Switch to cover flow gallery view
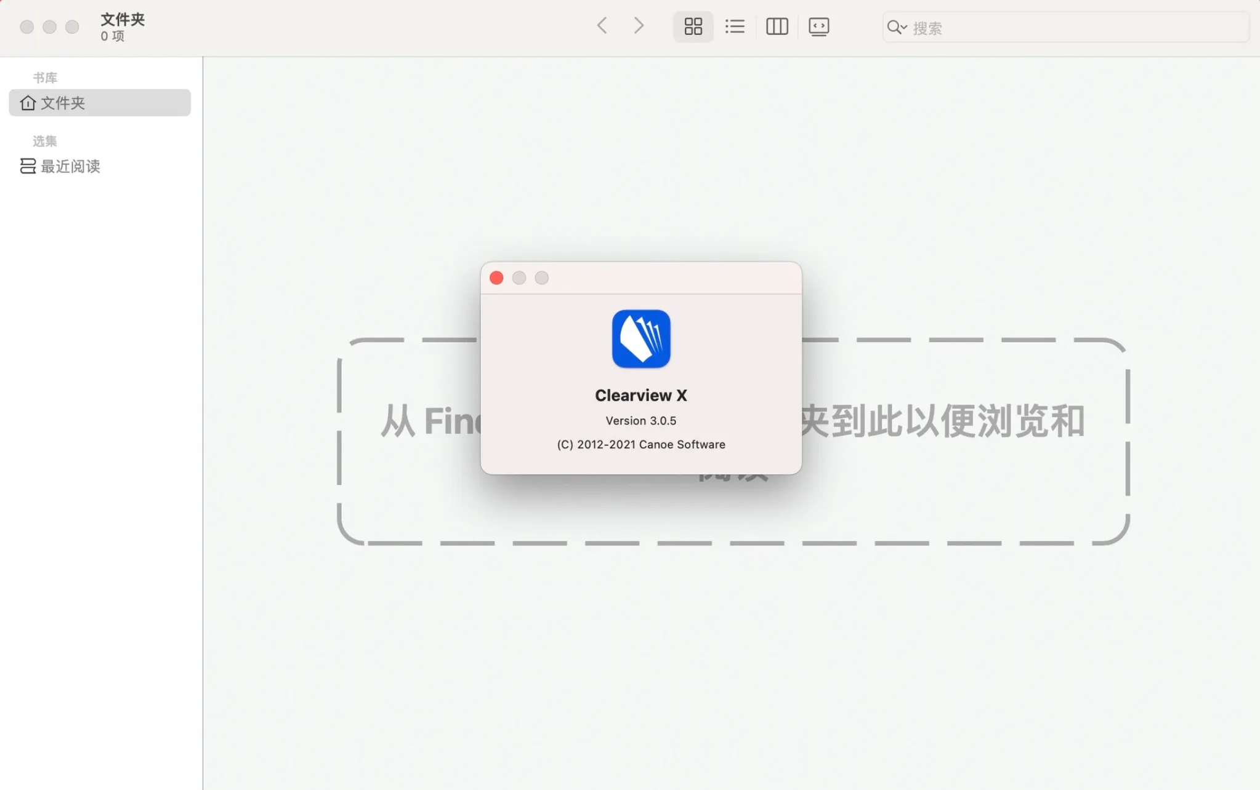Viewport: 1260px width, 790px height. [x=818, y=27]
